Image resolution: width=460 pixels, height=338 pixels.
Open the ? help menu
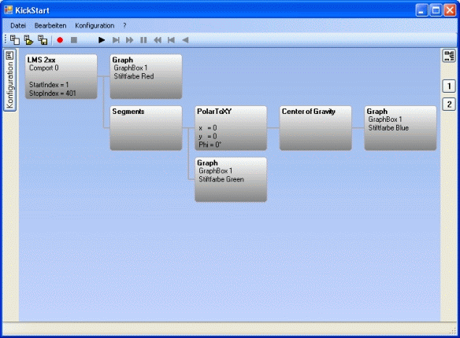coord(124,26)
